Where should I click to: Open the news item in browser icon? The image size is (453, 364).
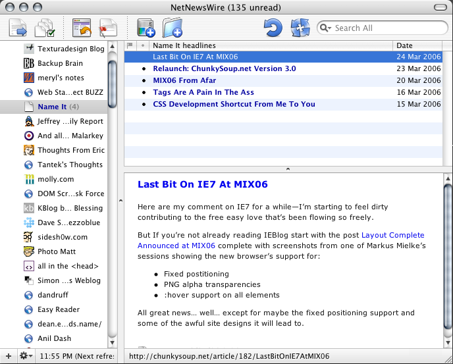[x=82, y=28]
